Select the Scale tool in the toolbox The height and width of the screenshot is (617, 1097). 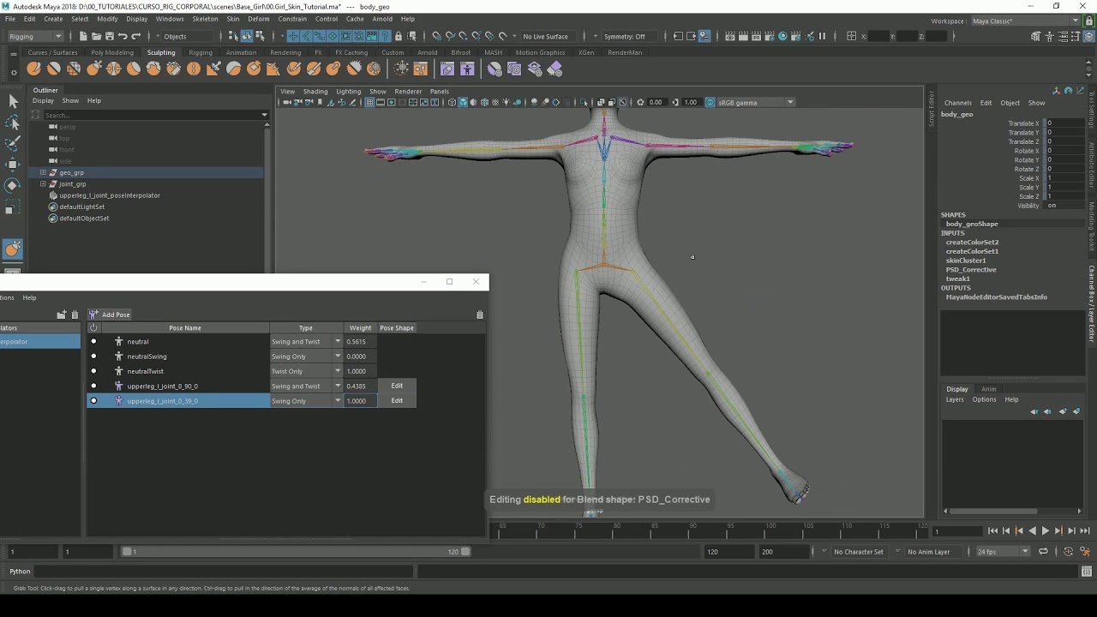[x=13, y=207]
